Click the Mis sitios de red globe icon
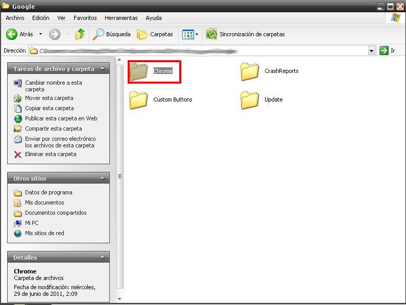The height and width of the screenshot is (305, 406). coord(17,234)
